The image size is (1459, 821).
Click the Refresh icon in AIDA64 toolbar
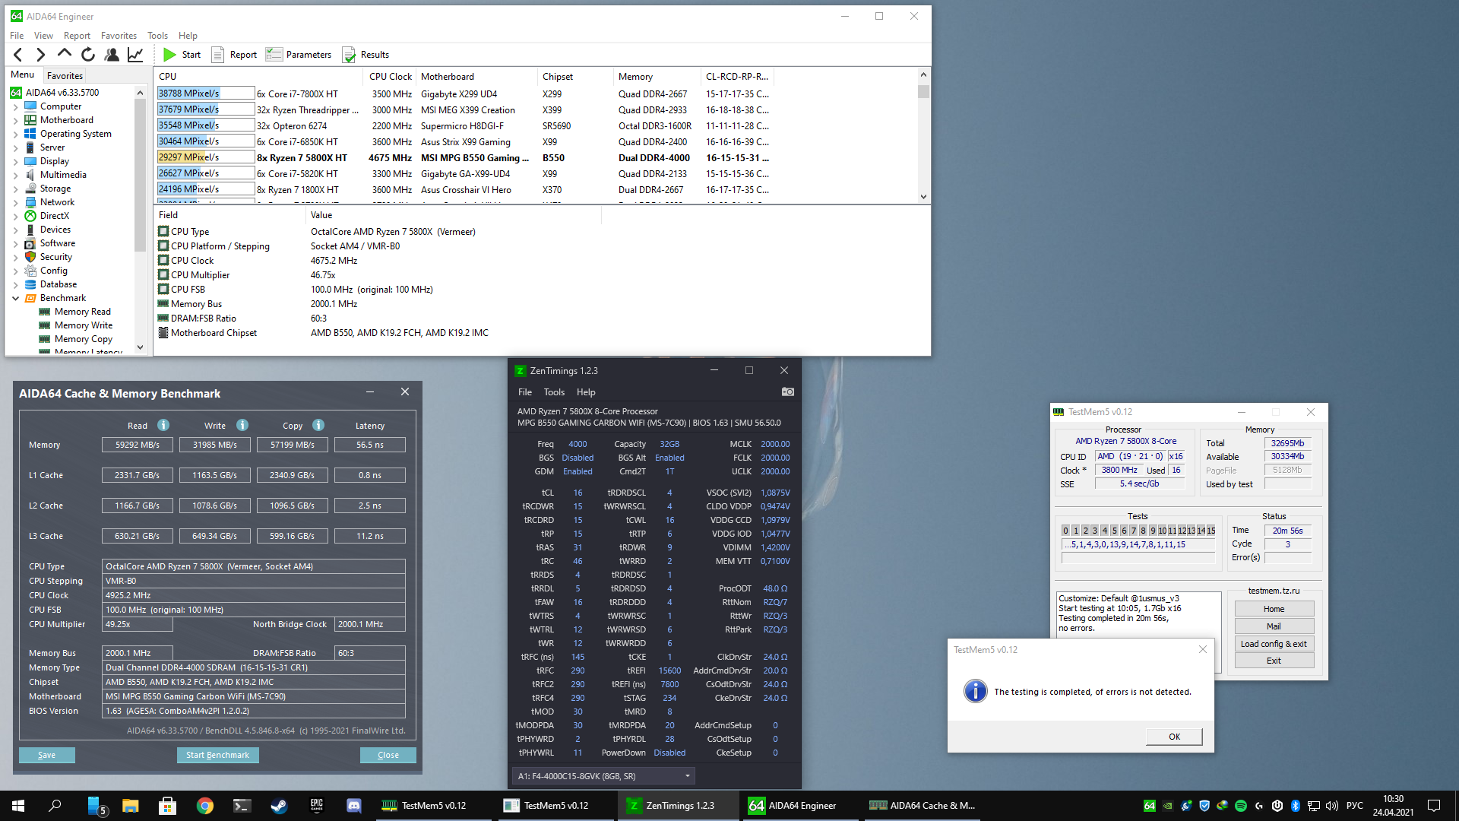click(x=88, y=54)
